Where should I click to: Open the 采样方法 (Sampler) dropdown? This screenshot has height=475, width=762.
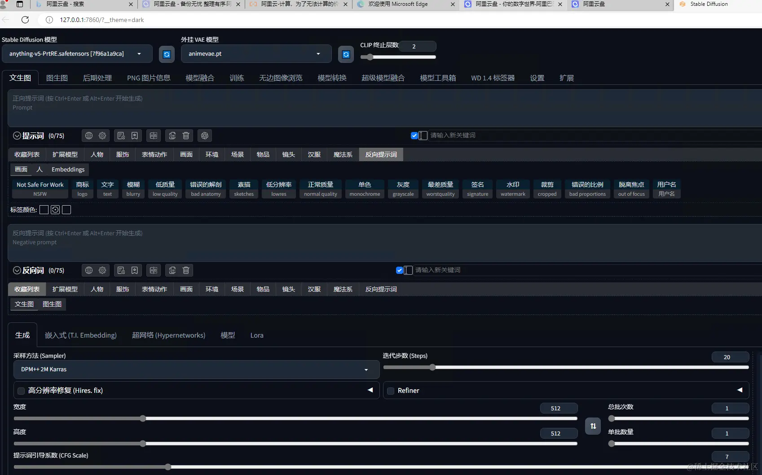tap(197, 369)
